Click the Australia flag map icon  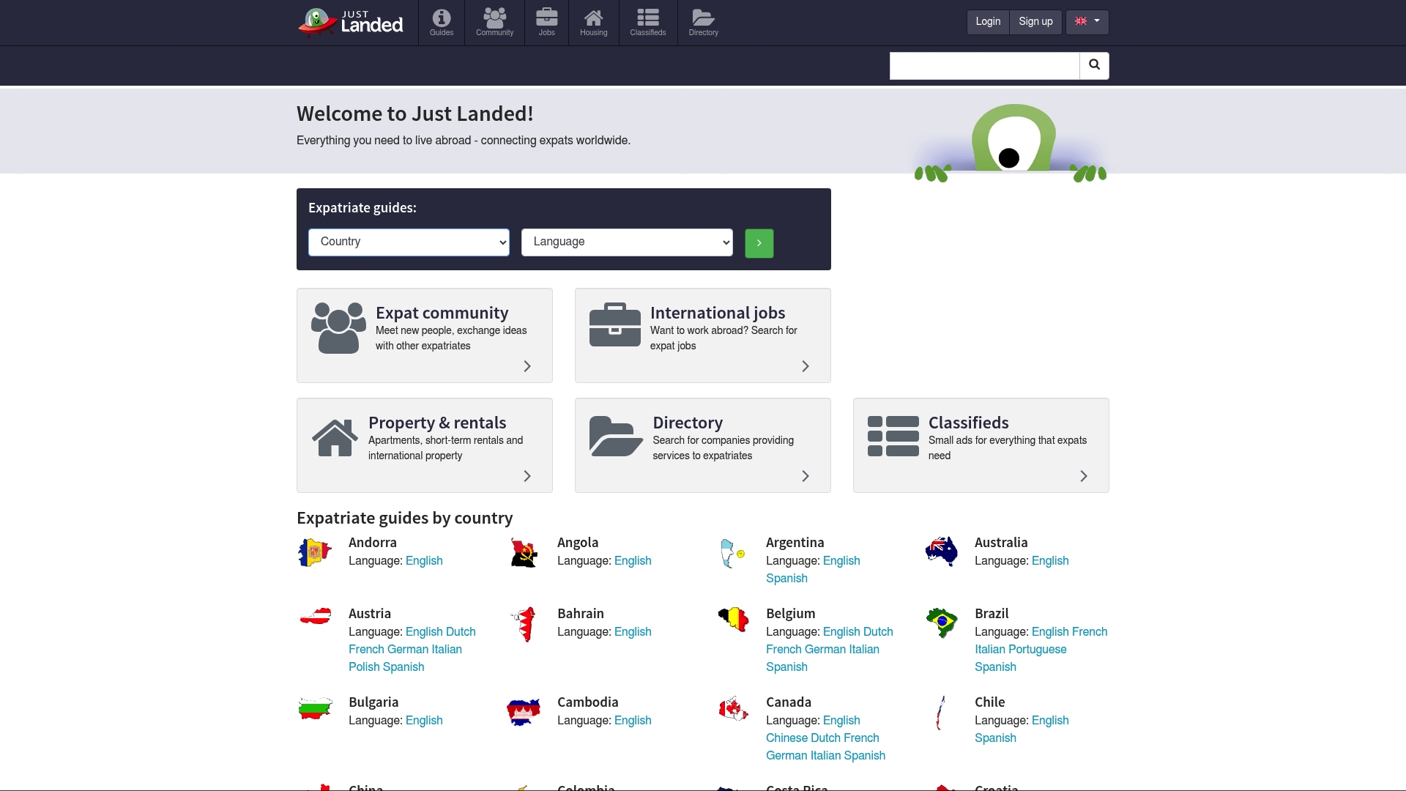[942, 552]
